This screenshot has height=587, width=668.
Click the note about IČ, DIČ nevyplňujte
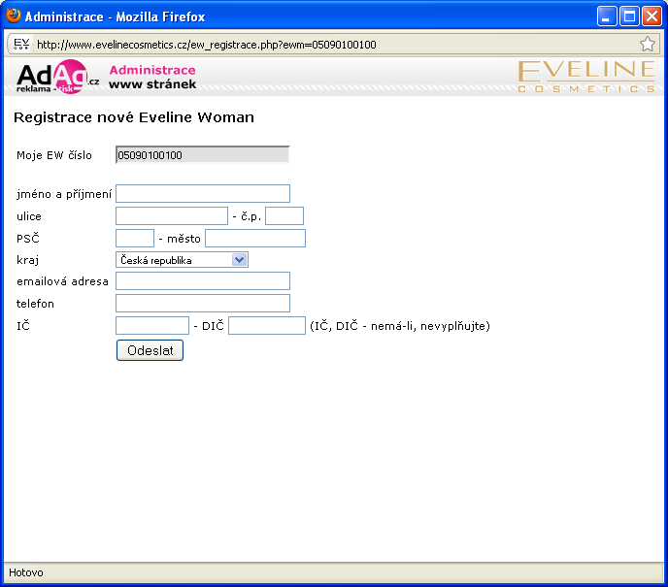400,326
